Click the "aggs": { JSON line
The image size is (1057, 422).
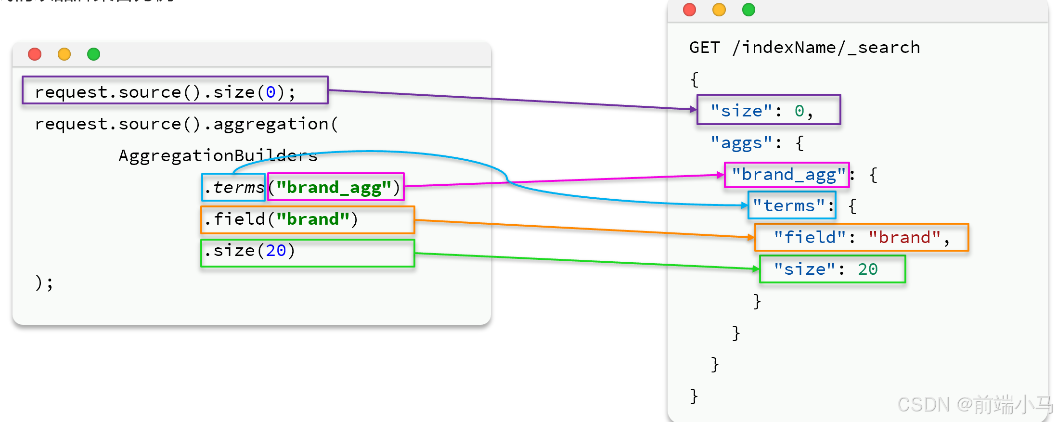point(757,143)
